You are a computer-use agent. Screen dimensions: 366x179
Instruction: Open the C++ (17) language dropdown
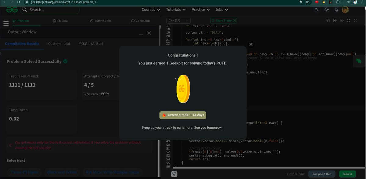pos(179,21)
